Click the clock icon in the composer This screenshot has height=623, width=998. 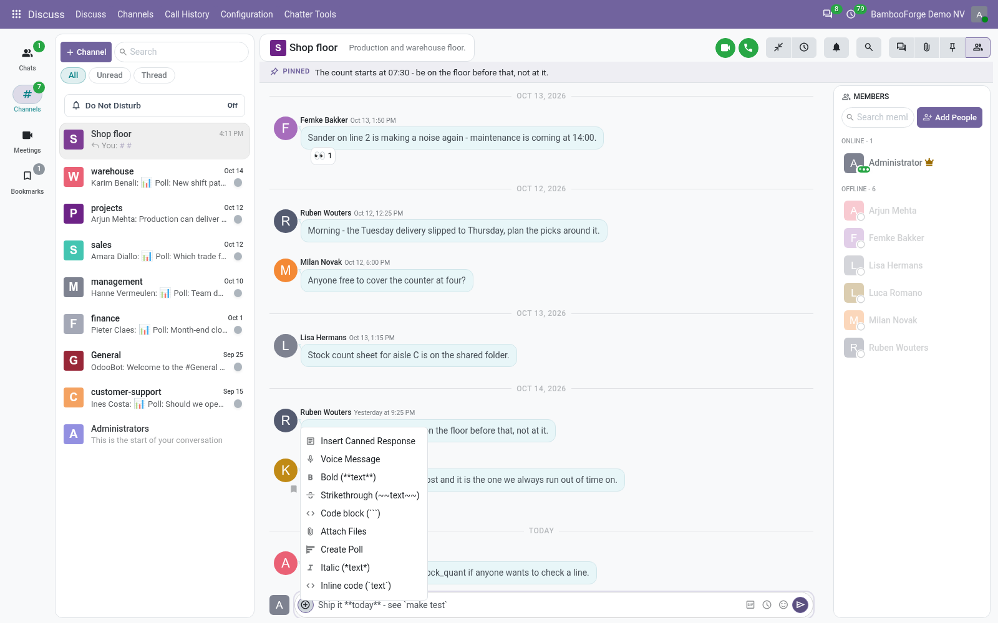click(x=767, y=605)
